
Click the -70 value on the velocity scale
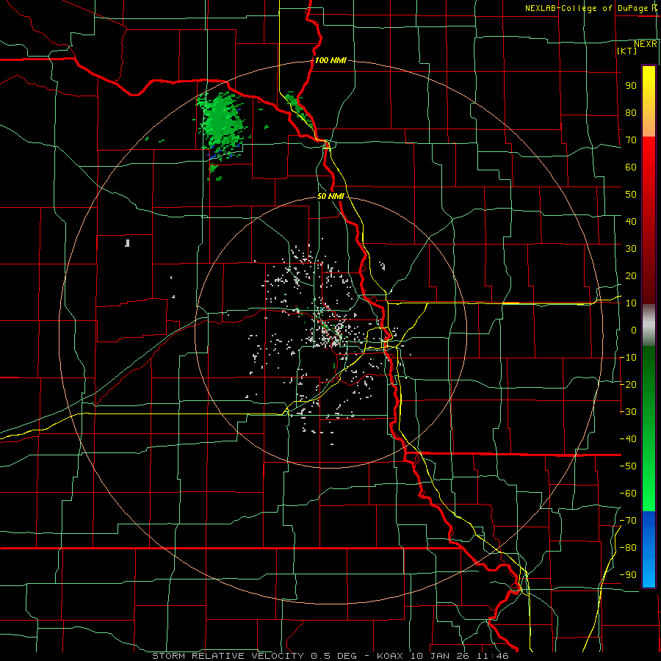(x=628, y=521)
